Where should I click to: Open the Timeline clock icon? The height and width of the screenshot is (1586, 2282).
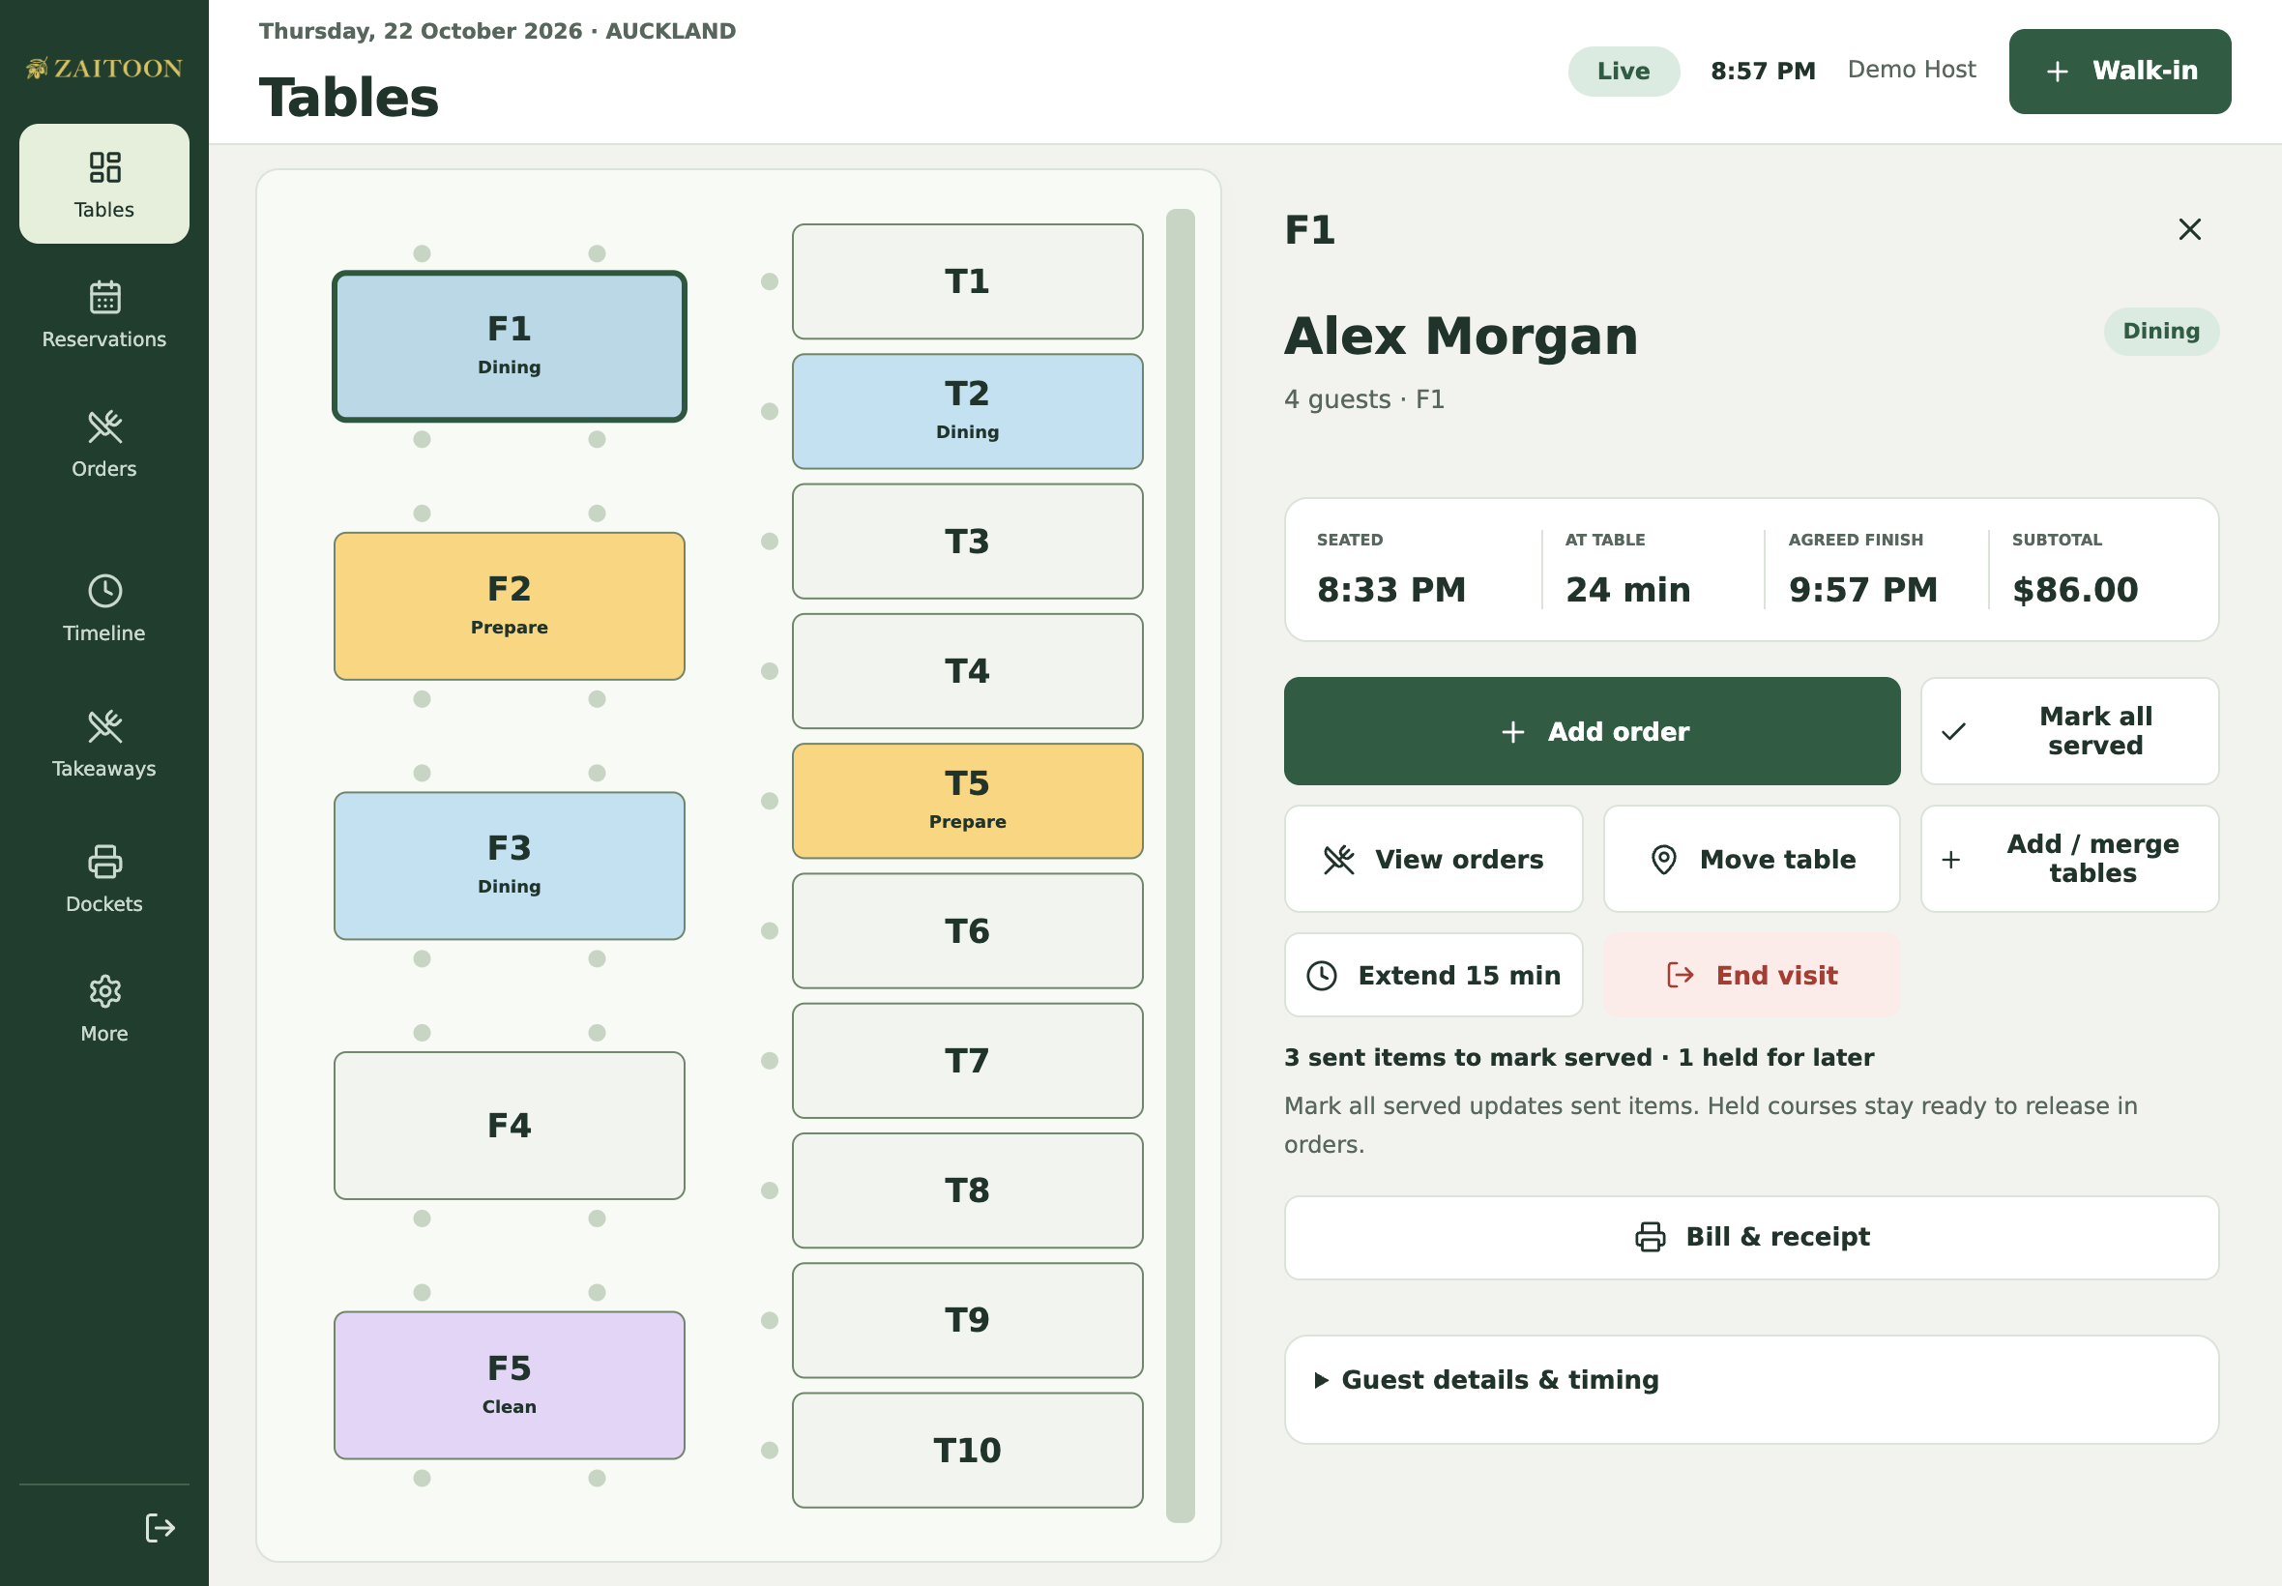[104, 591]
